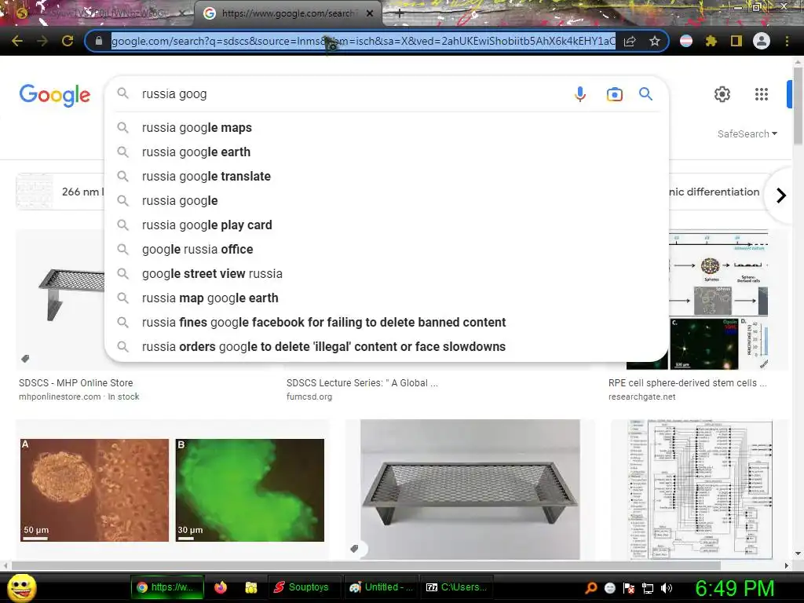Click the speaker volume tray icon
804x603 pixels.
tap(667, 588)
